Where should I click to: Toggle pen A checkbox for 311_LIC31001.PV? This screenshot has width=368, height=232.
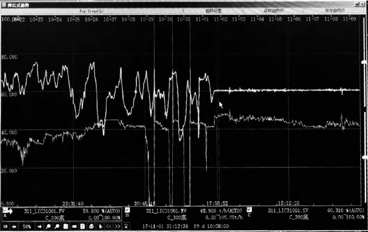tap(5, 209)
